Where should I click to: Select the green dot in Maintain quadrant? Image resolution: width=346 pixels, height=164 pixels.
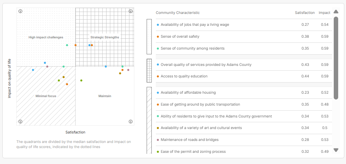click(81, 80)
